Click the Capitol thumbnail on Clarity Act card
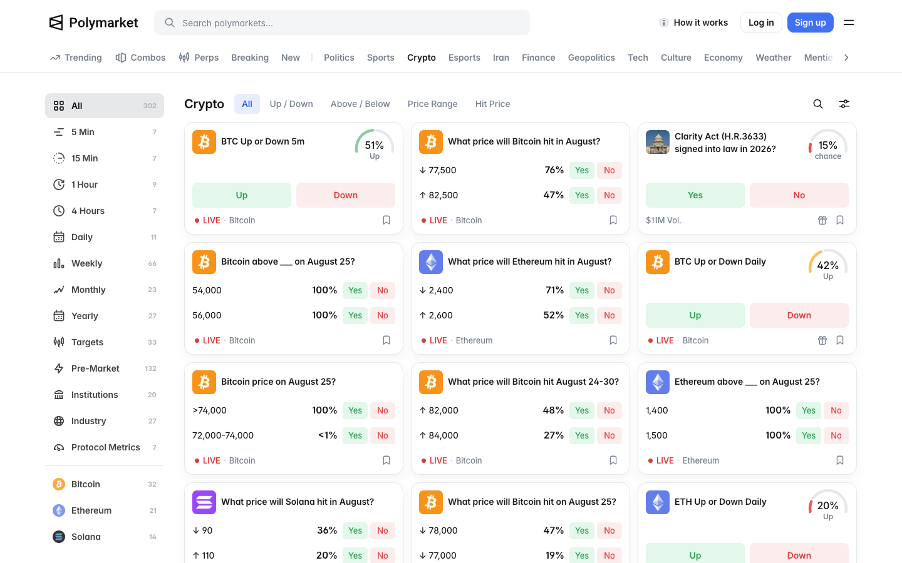The width and height of the screenshot is (902, 563). [x=658, y=142]
